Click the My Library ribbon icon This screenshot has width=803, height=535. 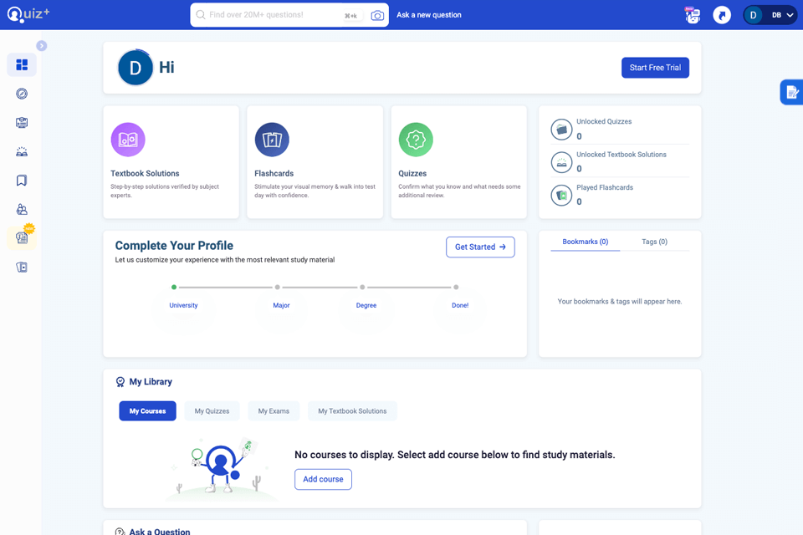pyautogui.click(x=120, y=382)
